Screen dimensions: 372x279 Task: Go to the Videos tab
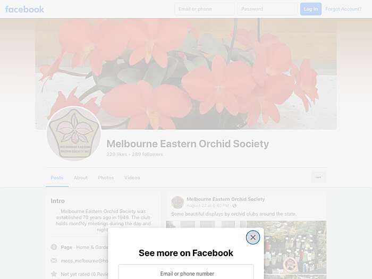click(x=132, y=177)
